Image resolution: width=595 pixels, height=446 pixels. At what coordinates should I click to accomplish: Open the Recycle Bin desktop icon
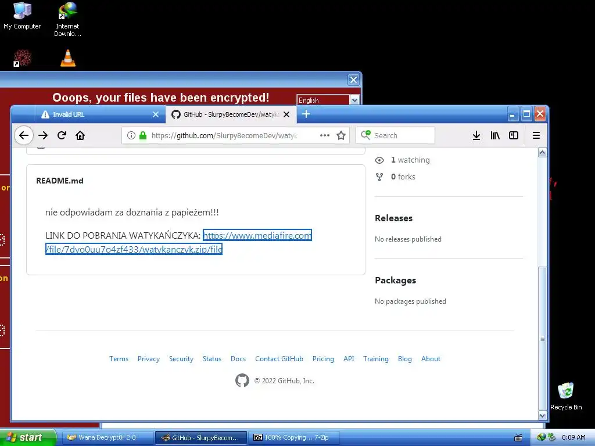tap(566, 396)
